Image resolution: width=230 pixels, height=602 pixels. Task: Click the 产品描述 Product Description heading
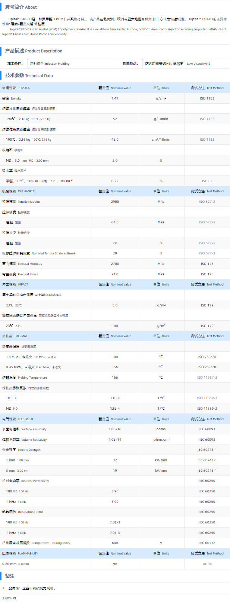coord(34,51)
